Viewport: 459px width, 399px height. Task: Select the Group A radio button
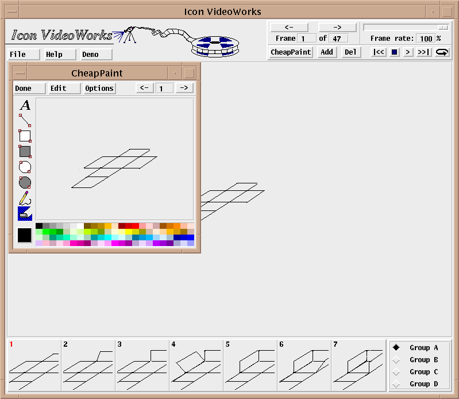click(396, 347)
